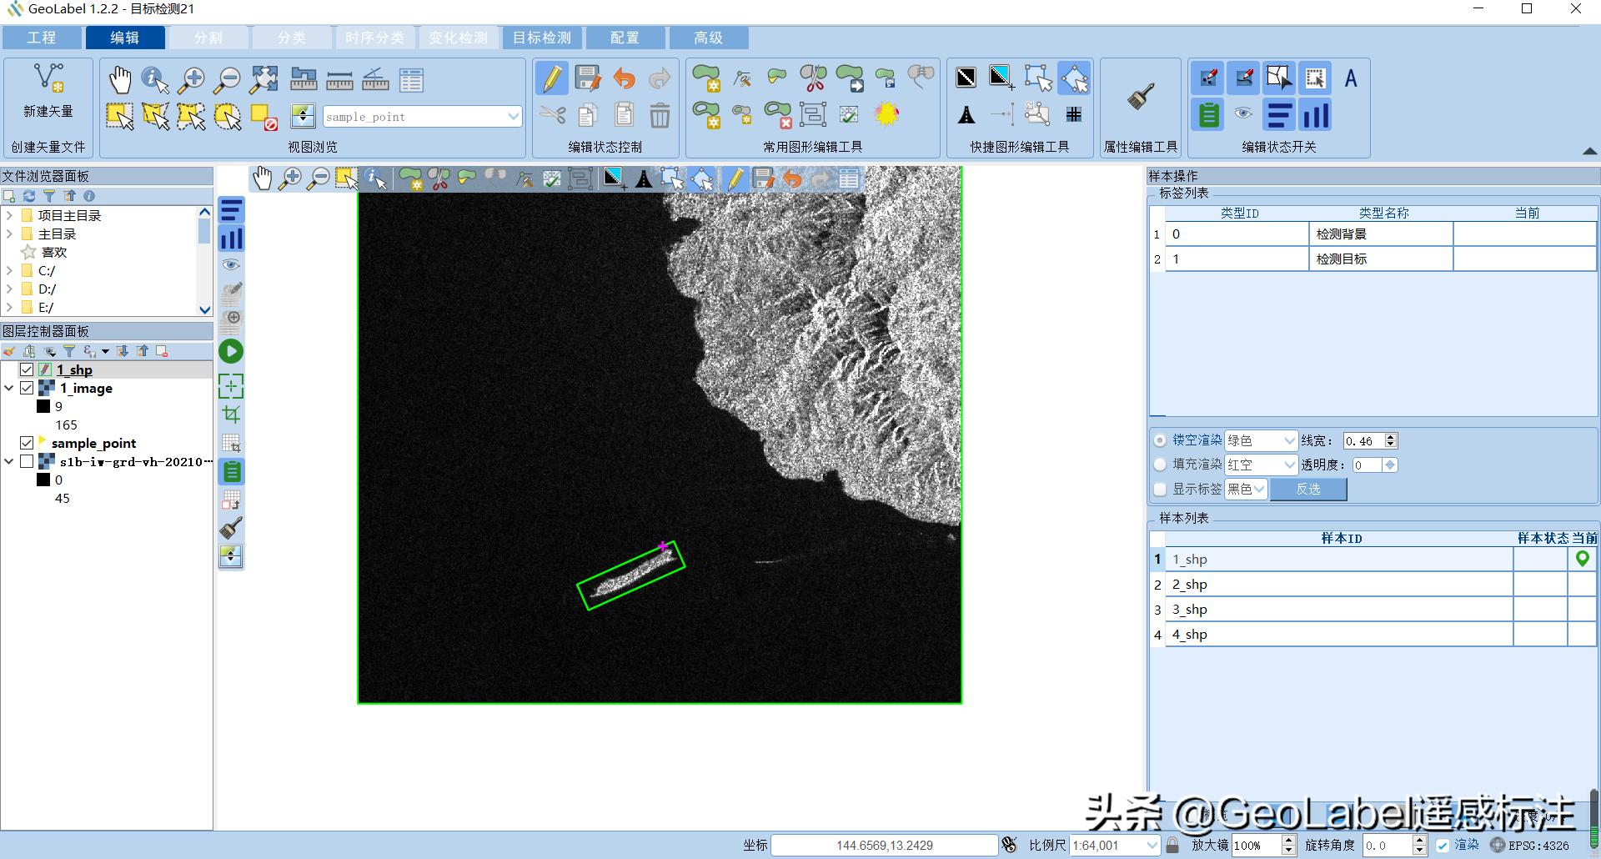Enable the 显示标签 checkbox
The width and height of the screenshot is (1601, 859).
(x=1160, y=490)
